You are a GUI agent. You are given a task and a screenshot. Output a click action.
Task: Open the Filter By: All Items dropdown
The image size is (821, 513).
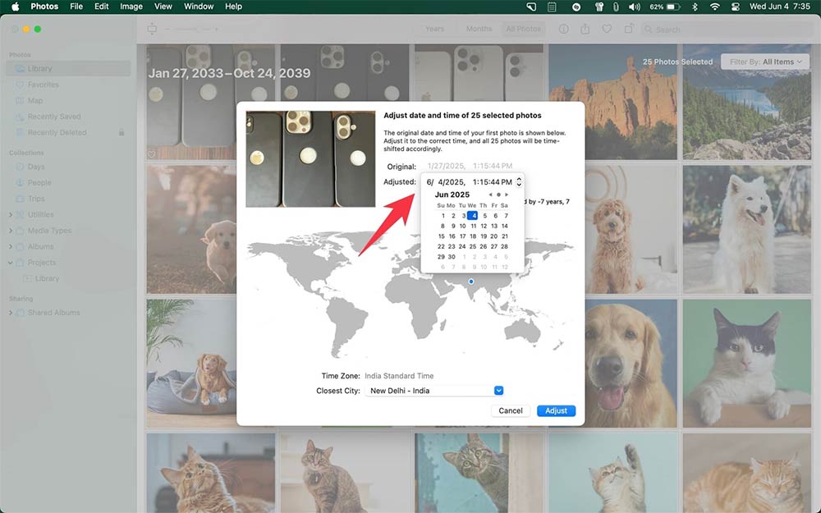coord(764,61)
